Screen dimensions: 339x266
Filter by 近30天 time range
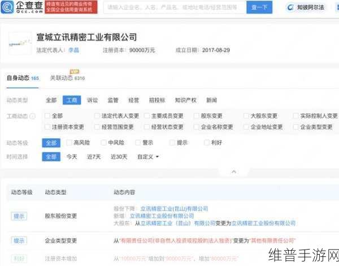click(x=119, y=157)
